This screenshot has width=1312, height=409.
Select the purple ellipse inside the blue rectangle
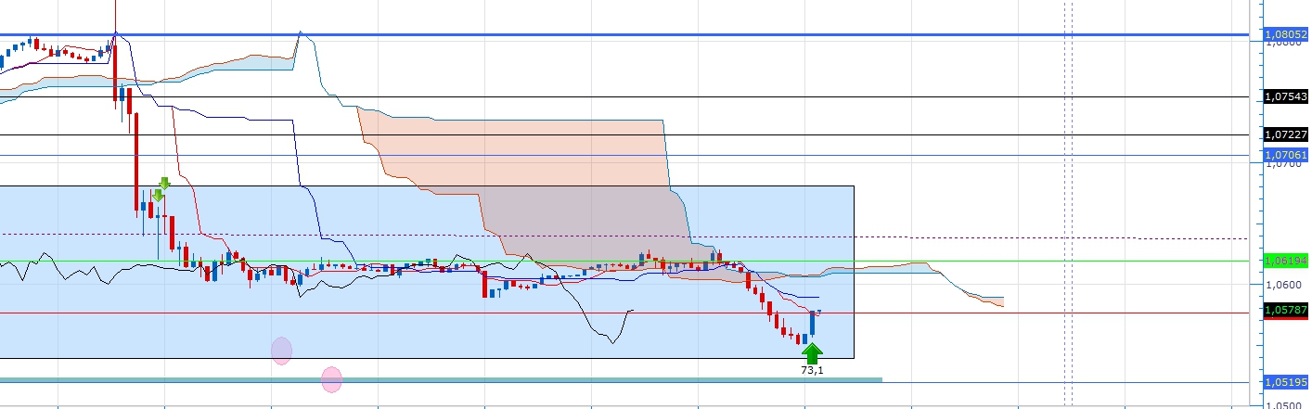pos(281,351)
